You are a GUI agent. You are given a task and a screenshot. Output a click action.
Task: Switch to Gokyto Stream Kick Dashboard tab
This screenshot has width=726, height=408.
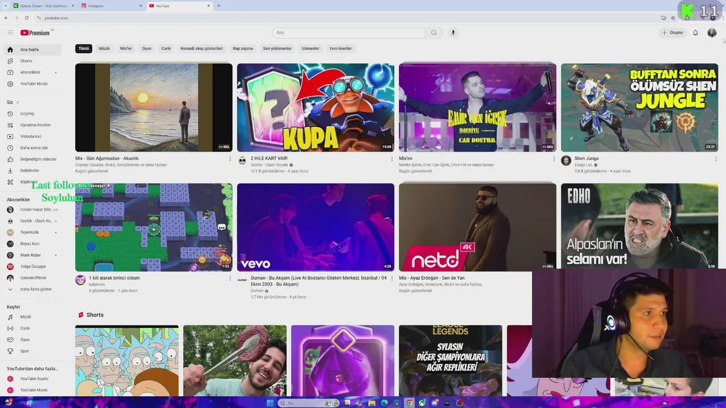pos(44,6)
